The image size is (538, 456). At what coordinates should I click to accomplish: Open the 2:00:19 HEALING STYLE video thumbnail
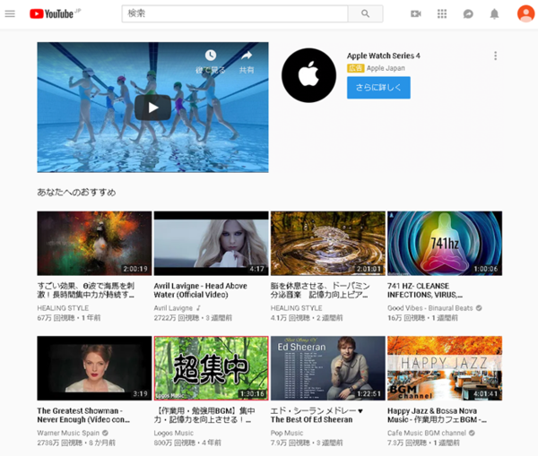coord(94,243)
